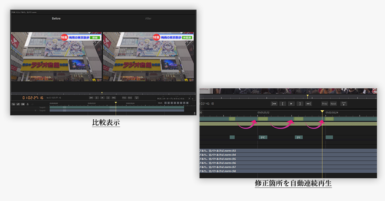Toggle first channel in the Mute row
This screenshot has height=201, width=385.
(166, 103)
